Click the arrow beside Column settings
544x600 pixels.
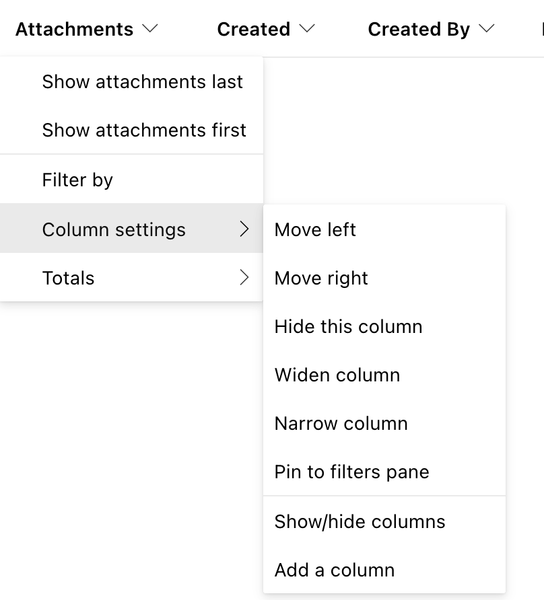click(244, 230)
